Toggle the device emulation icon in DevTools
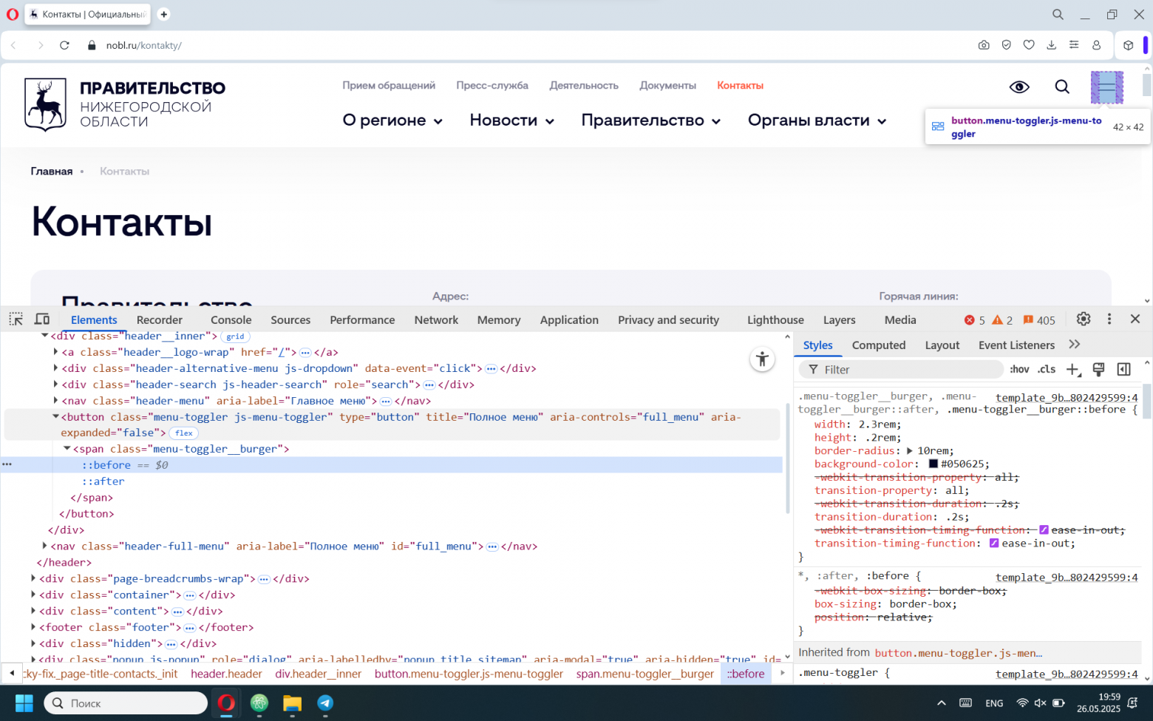The width and height of the screenshot is (1153, 721). pos(42,318)
